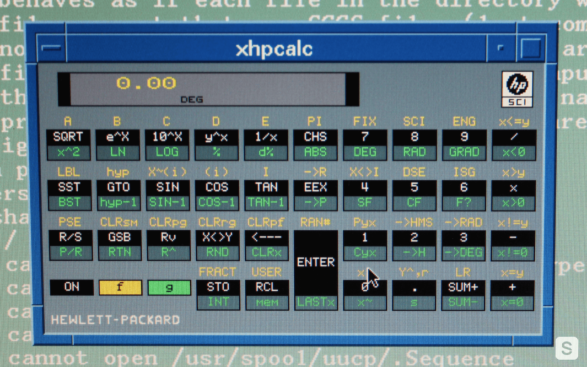Click the 10^X key

(167, 145)
